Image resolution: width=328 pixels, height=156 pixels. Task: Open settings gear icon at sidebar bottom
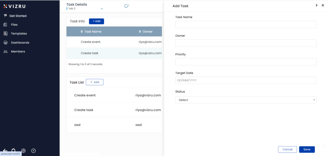(x=24, y=151)
